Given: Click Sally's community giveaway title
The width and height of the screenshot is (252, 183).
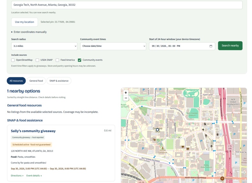Looking at the screenshot, I should (x=33, y=131).
